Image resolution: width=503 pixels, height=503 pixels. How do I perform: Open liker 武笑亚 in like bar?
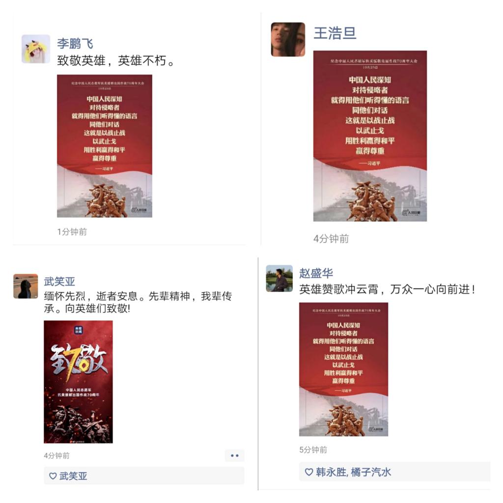[x=73, y=475]
